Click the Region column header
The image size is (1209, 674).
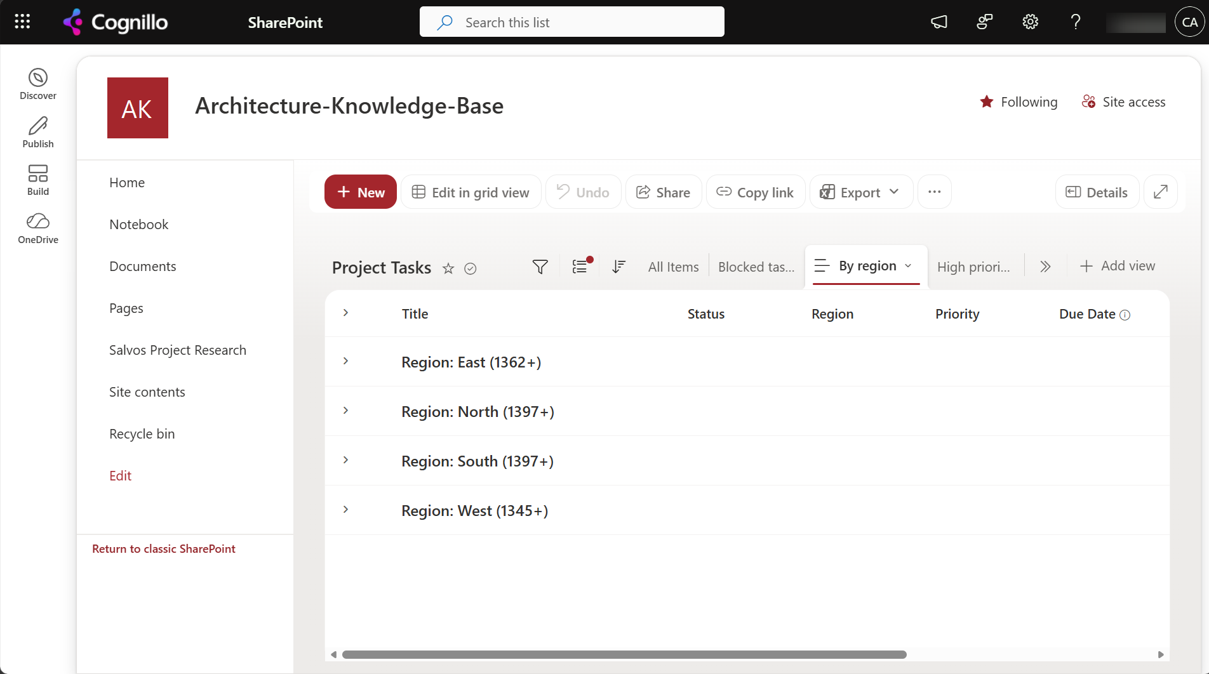(832, 314)
